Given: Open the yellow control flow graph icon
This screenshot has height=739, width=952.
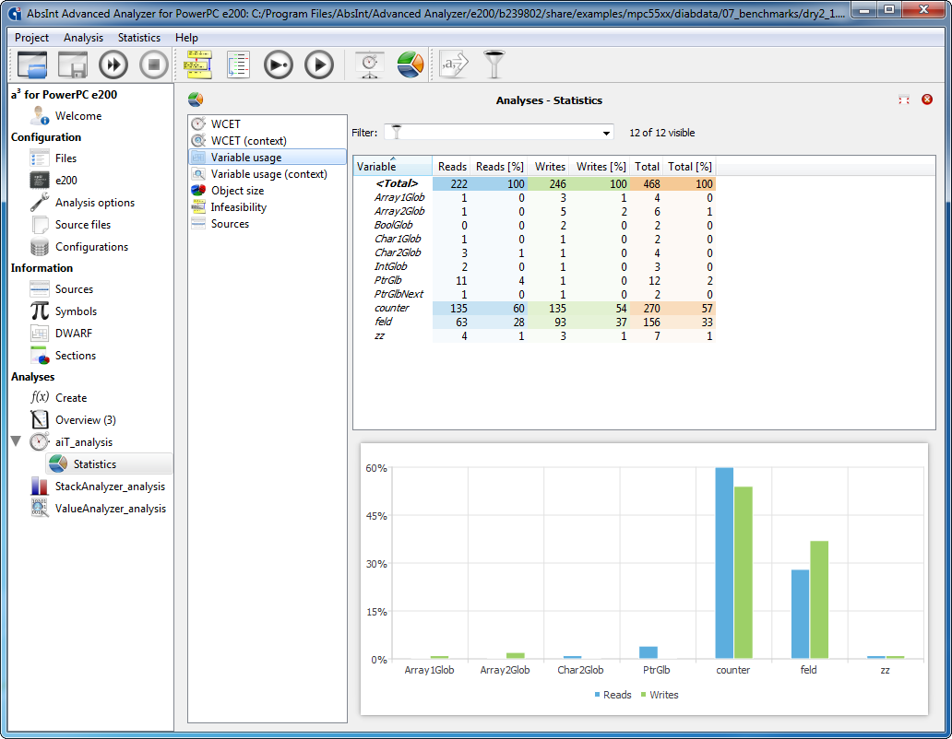Looking at the screenshot, I should pyautogui.click(x=198, y=65).
